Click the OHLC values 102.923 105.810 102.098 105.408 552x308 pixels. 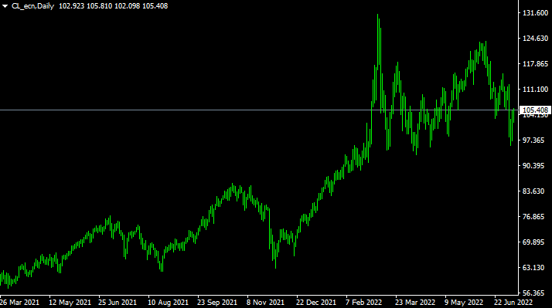tap(113, 6)
